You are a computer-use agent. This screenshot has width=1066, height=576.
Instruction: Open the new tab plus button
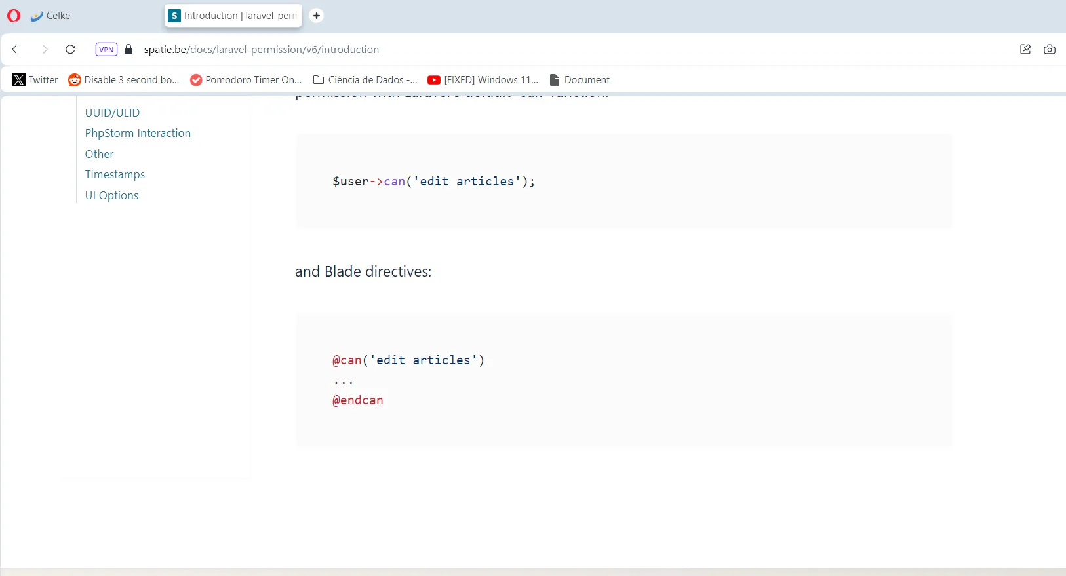point(316,16)
